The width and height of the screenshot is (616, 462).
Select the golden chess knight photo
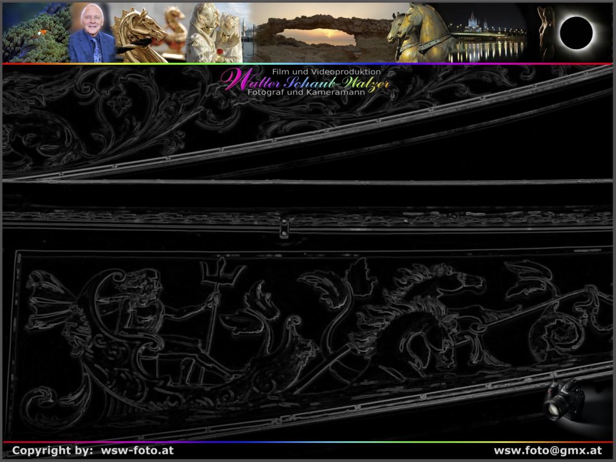click(150, 33)
